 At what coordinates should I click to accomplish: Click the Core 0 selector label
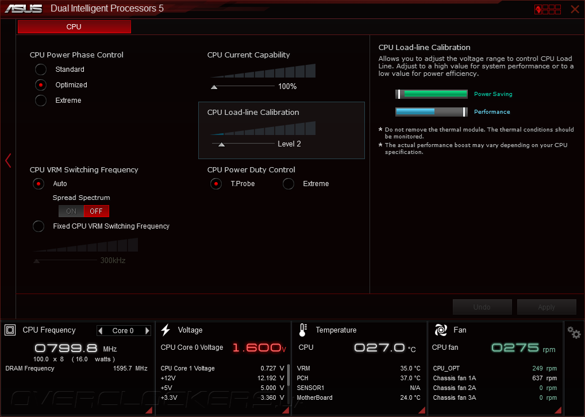click(x=123, y=331)
